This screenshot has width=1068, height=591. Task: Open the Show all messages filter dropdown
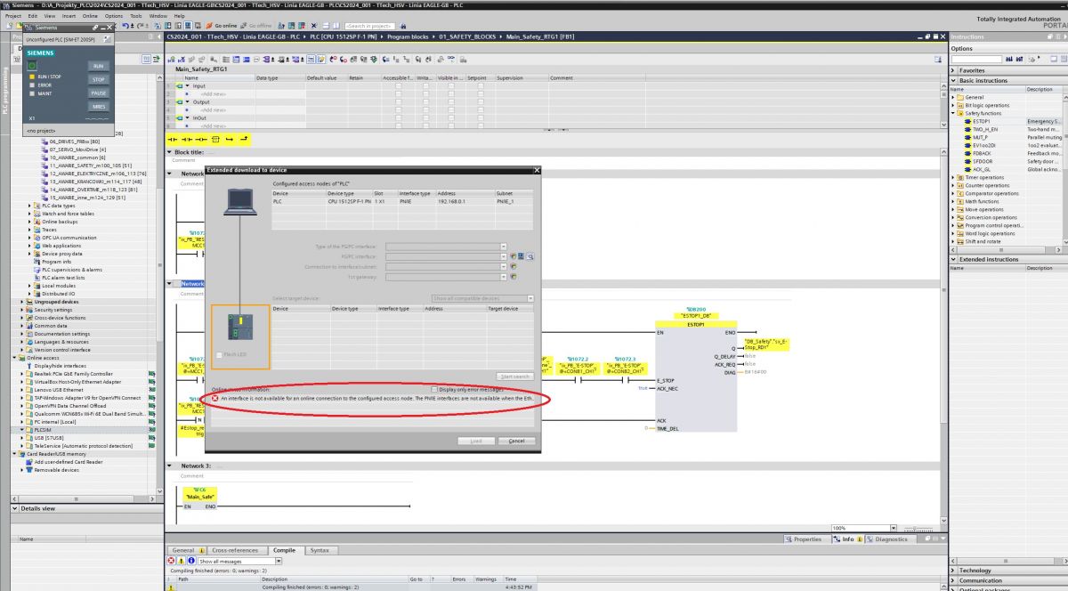279,561
